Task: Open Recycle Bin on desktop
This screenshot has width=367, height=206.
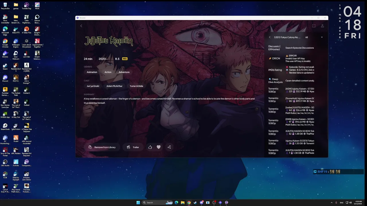Action: [x=5, y=6]
